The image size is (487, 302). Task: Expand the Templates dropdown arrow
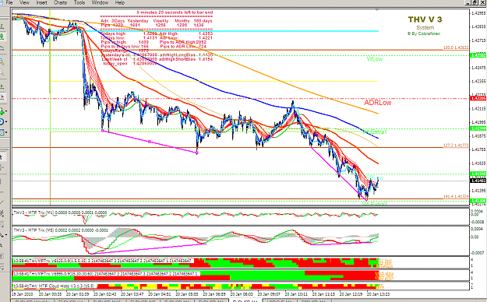[x=6, y=132]
